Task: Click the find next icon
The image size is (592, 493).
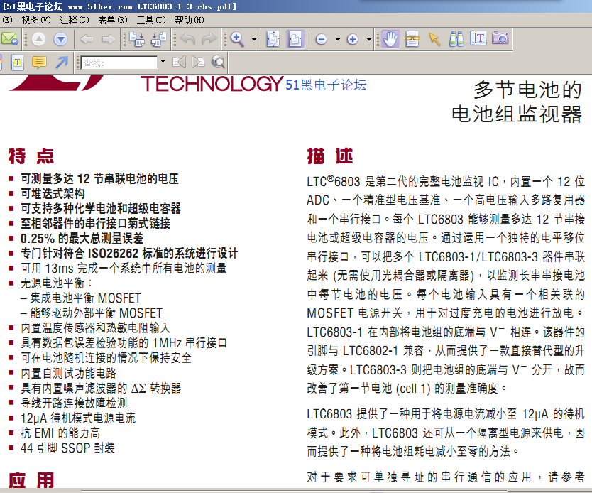Action: 198,63
